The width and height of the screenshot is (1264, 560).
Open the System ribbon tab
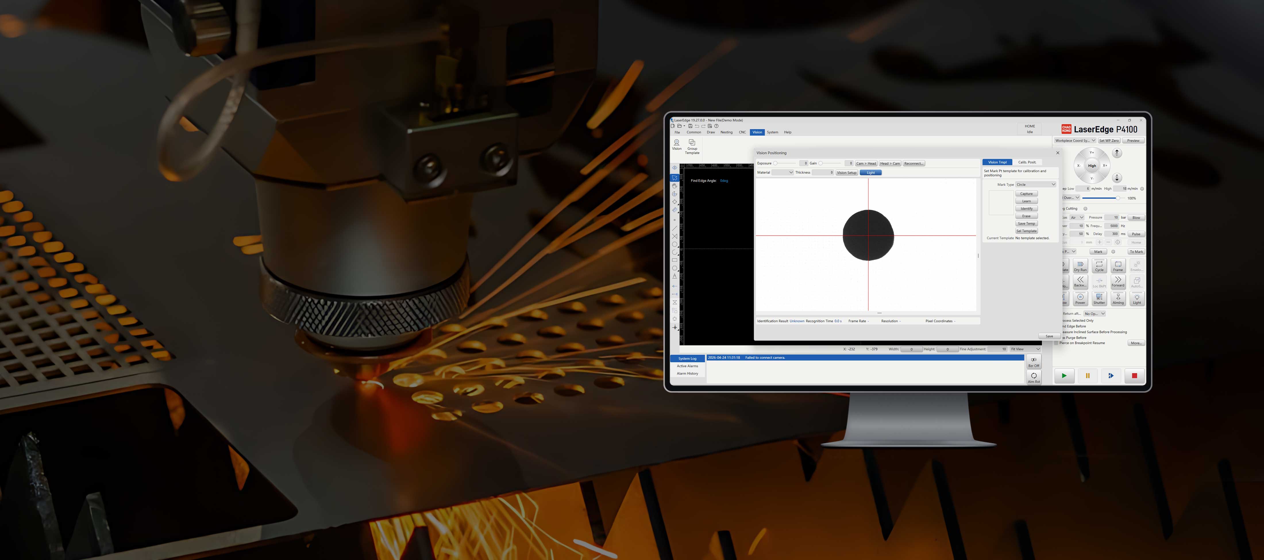click(772, 132)
